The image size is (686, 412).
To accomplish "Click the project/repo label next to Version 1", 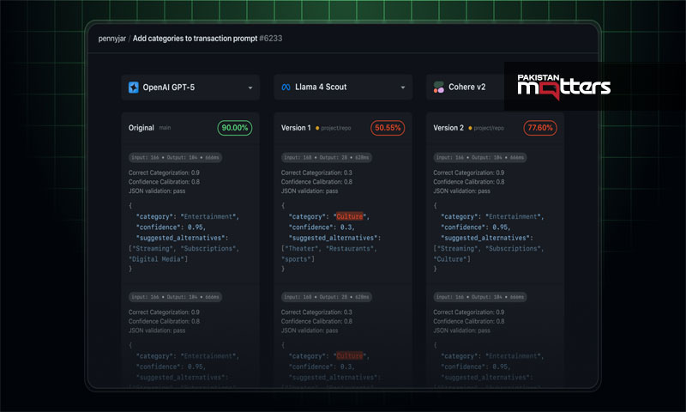I will click(x=336, y=128).
